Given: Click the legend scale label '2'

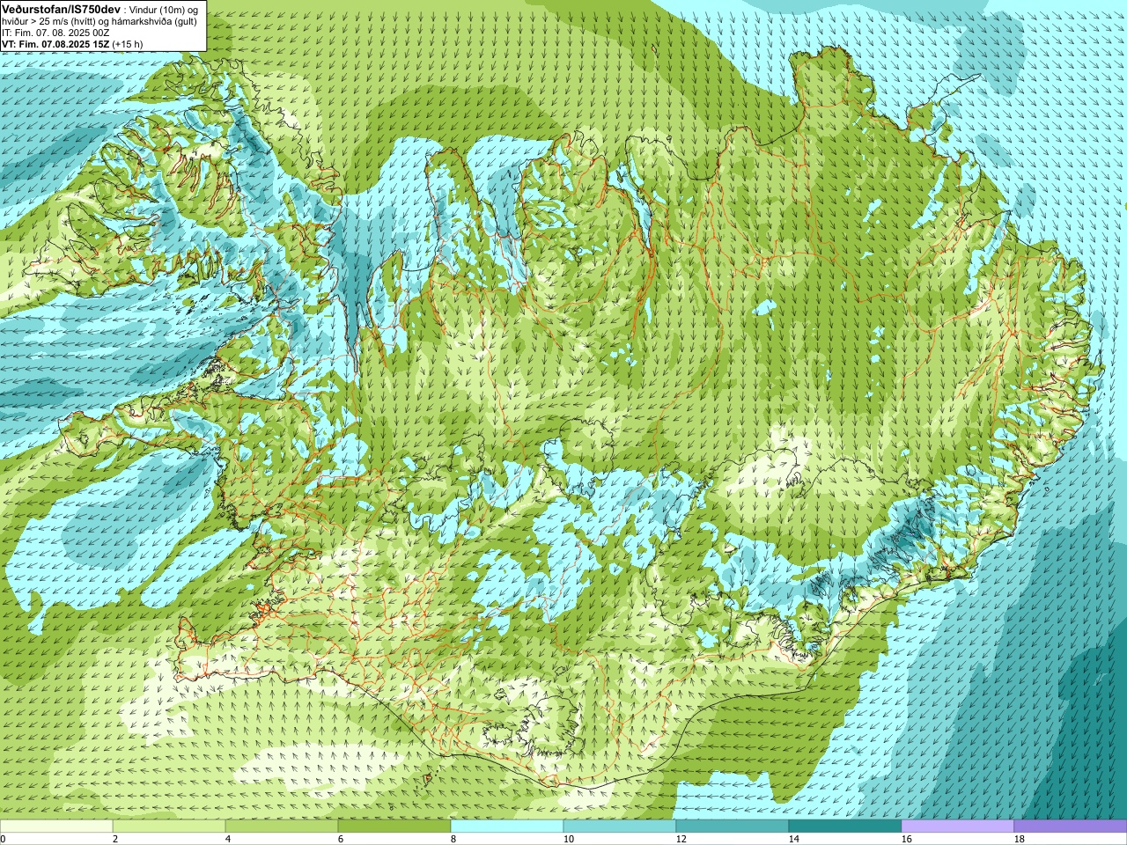Looking at the screenshot, I should click(x=114, y=839).
